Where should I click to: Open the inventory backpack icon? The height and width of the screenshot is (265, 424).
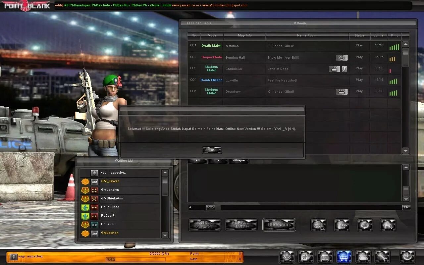pyautogui.click(x=325, y=257)
